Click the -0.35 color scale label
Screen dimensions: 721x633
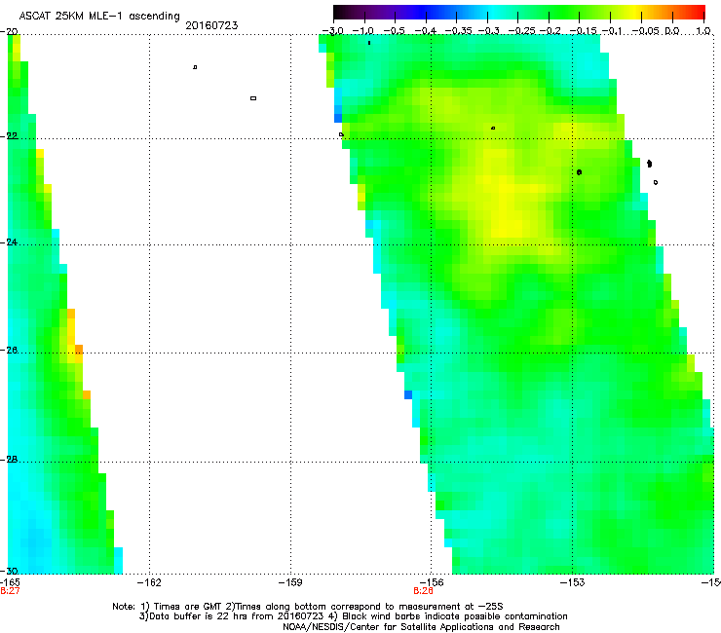(459, 31)
